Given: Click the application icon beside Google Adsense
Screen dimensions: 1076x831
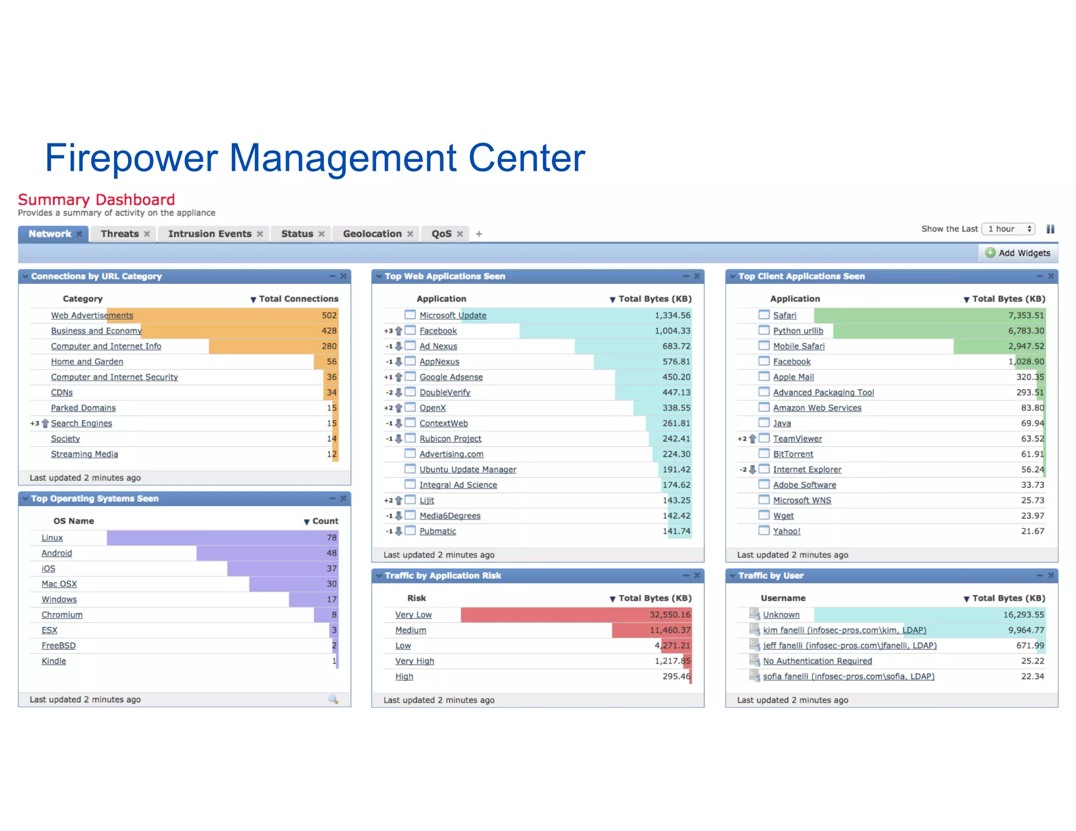Looking at the screenshot, I should pyautogui.click(x=410, y=376).
